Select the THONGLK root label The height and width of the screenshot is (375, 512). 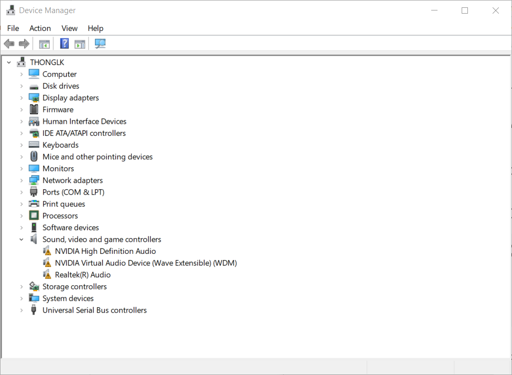[47, 62]
